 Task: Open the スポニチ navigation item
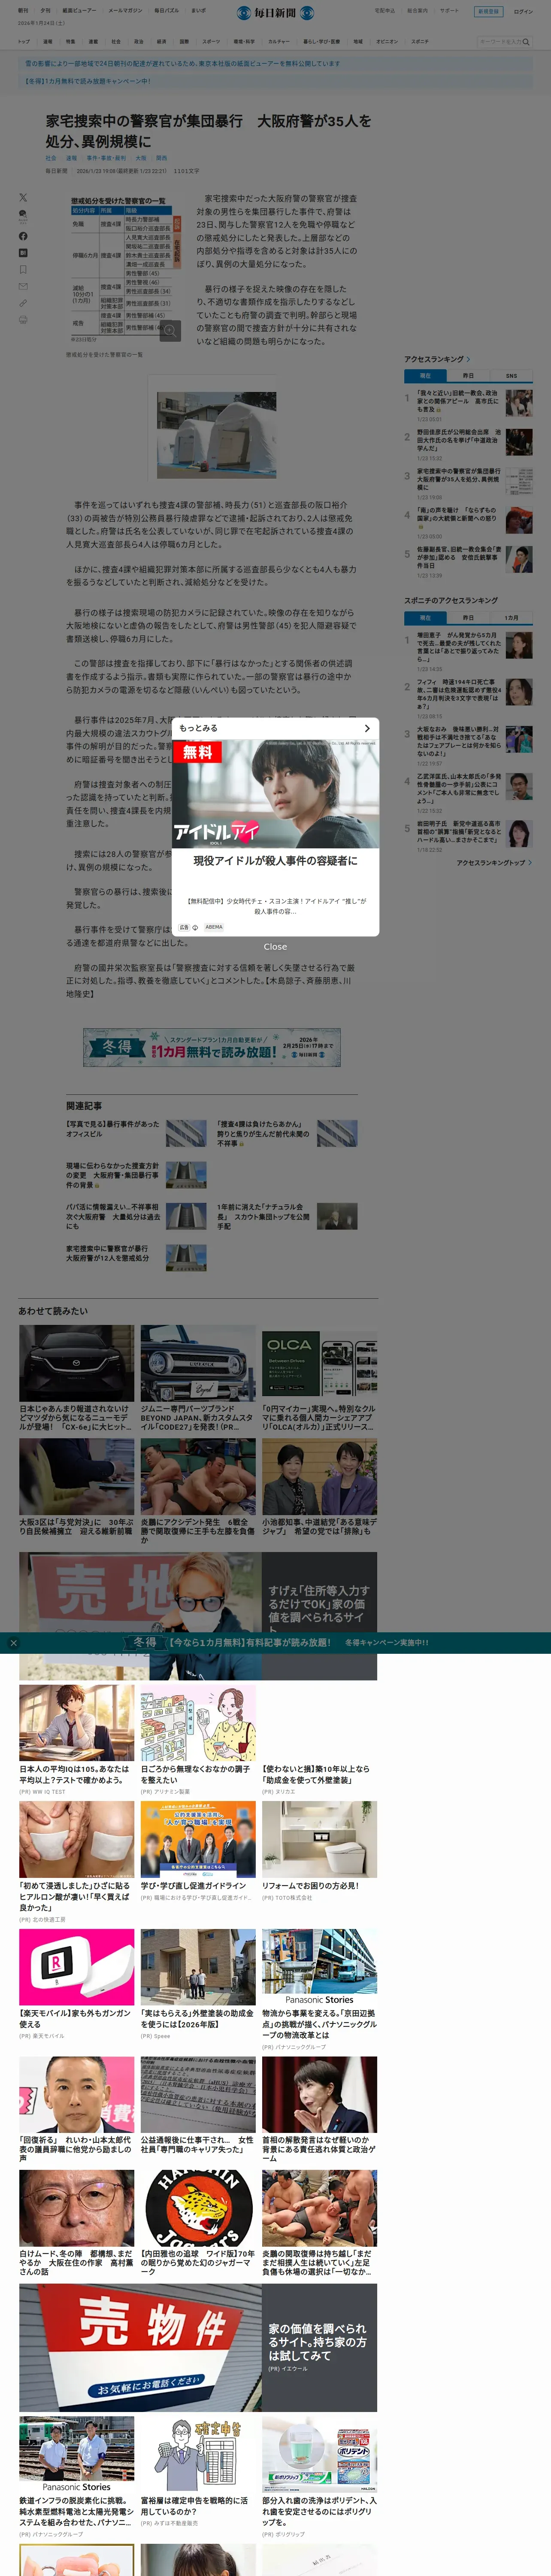pos(420,42)
